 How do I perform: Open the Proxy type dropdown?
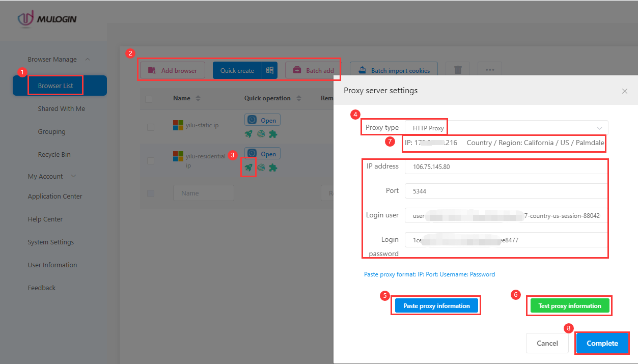(506, 128)
